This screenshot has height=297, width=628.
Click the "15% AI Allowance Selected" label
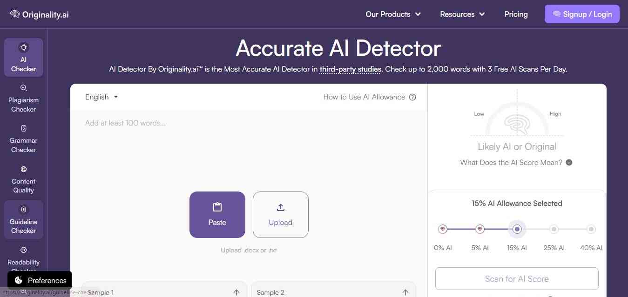(x=517, y=203)
